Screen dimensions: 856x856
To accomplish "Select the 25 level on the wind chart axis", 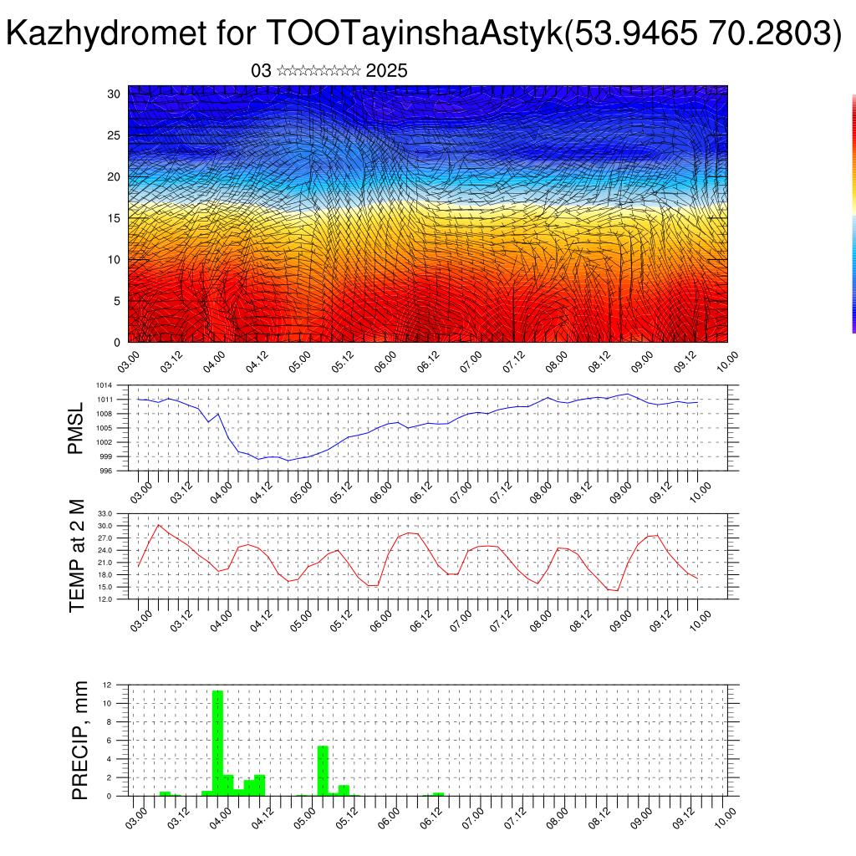I will [x=114, y=135].
